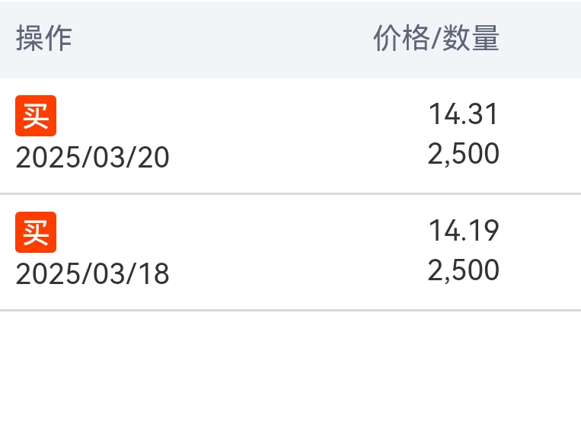Open the 2025/03/18 trade date
Viewport: 581px width, 431px height.
pos(93,274)
